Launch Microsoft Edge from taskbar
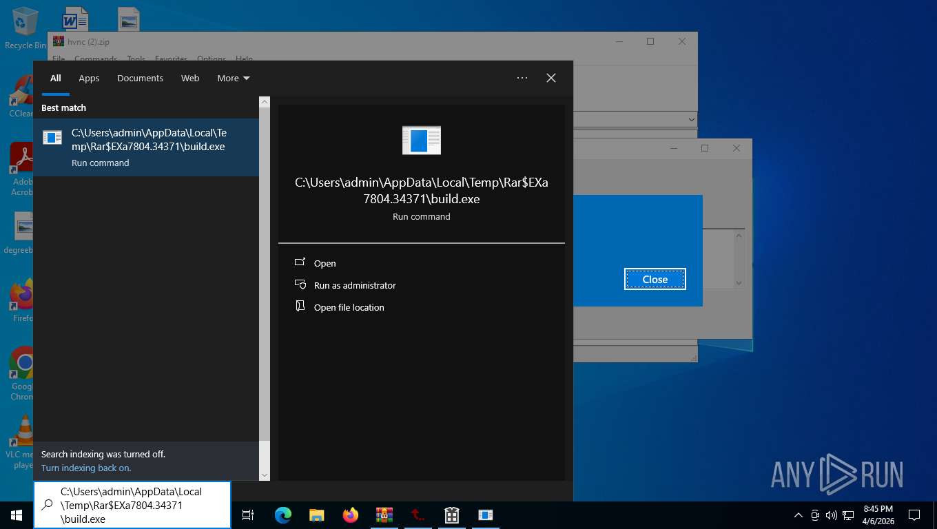The height and width of the screenshot is (529, 937). pyautogui.click(x=282, y=515)
